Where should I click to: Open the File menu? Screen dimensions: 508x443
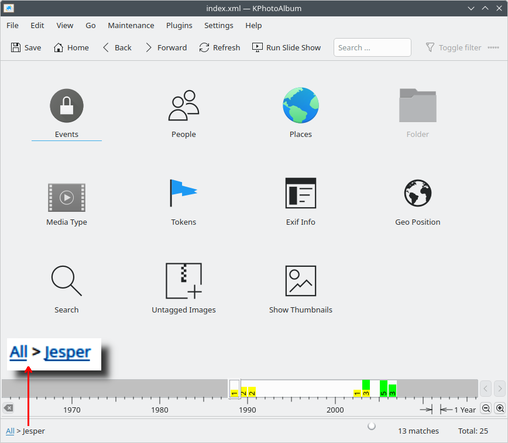(x=13, y=26)
